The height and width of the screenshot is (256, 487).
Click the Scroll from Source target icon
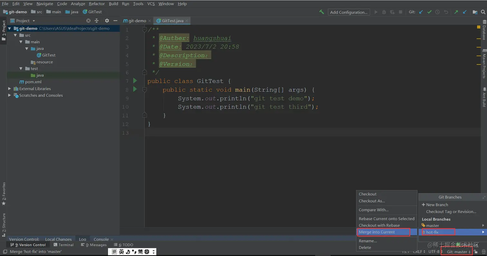[x=88, y=21]
